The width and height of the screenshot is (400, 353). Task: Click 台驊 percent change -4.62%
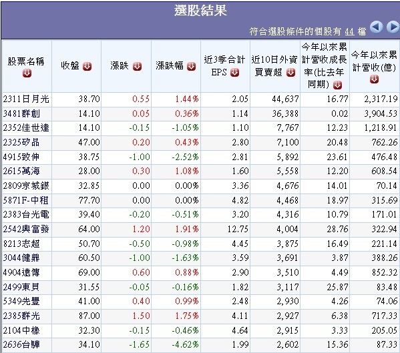click(185, 344)
